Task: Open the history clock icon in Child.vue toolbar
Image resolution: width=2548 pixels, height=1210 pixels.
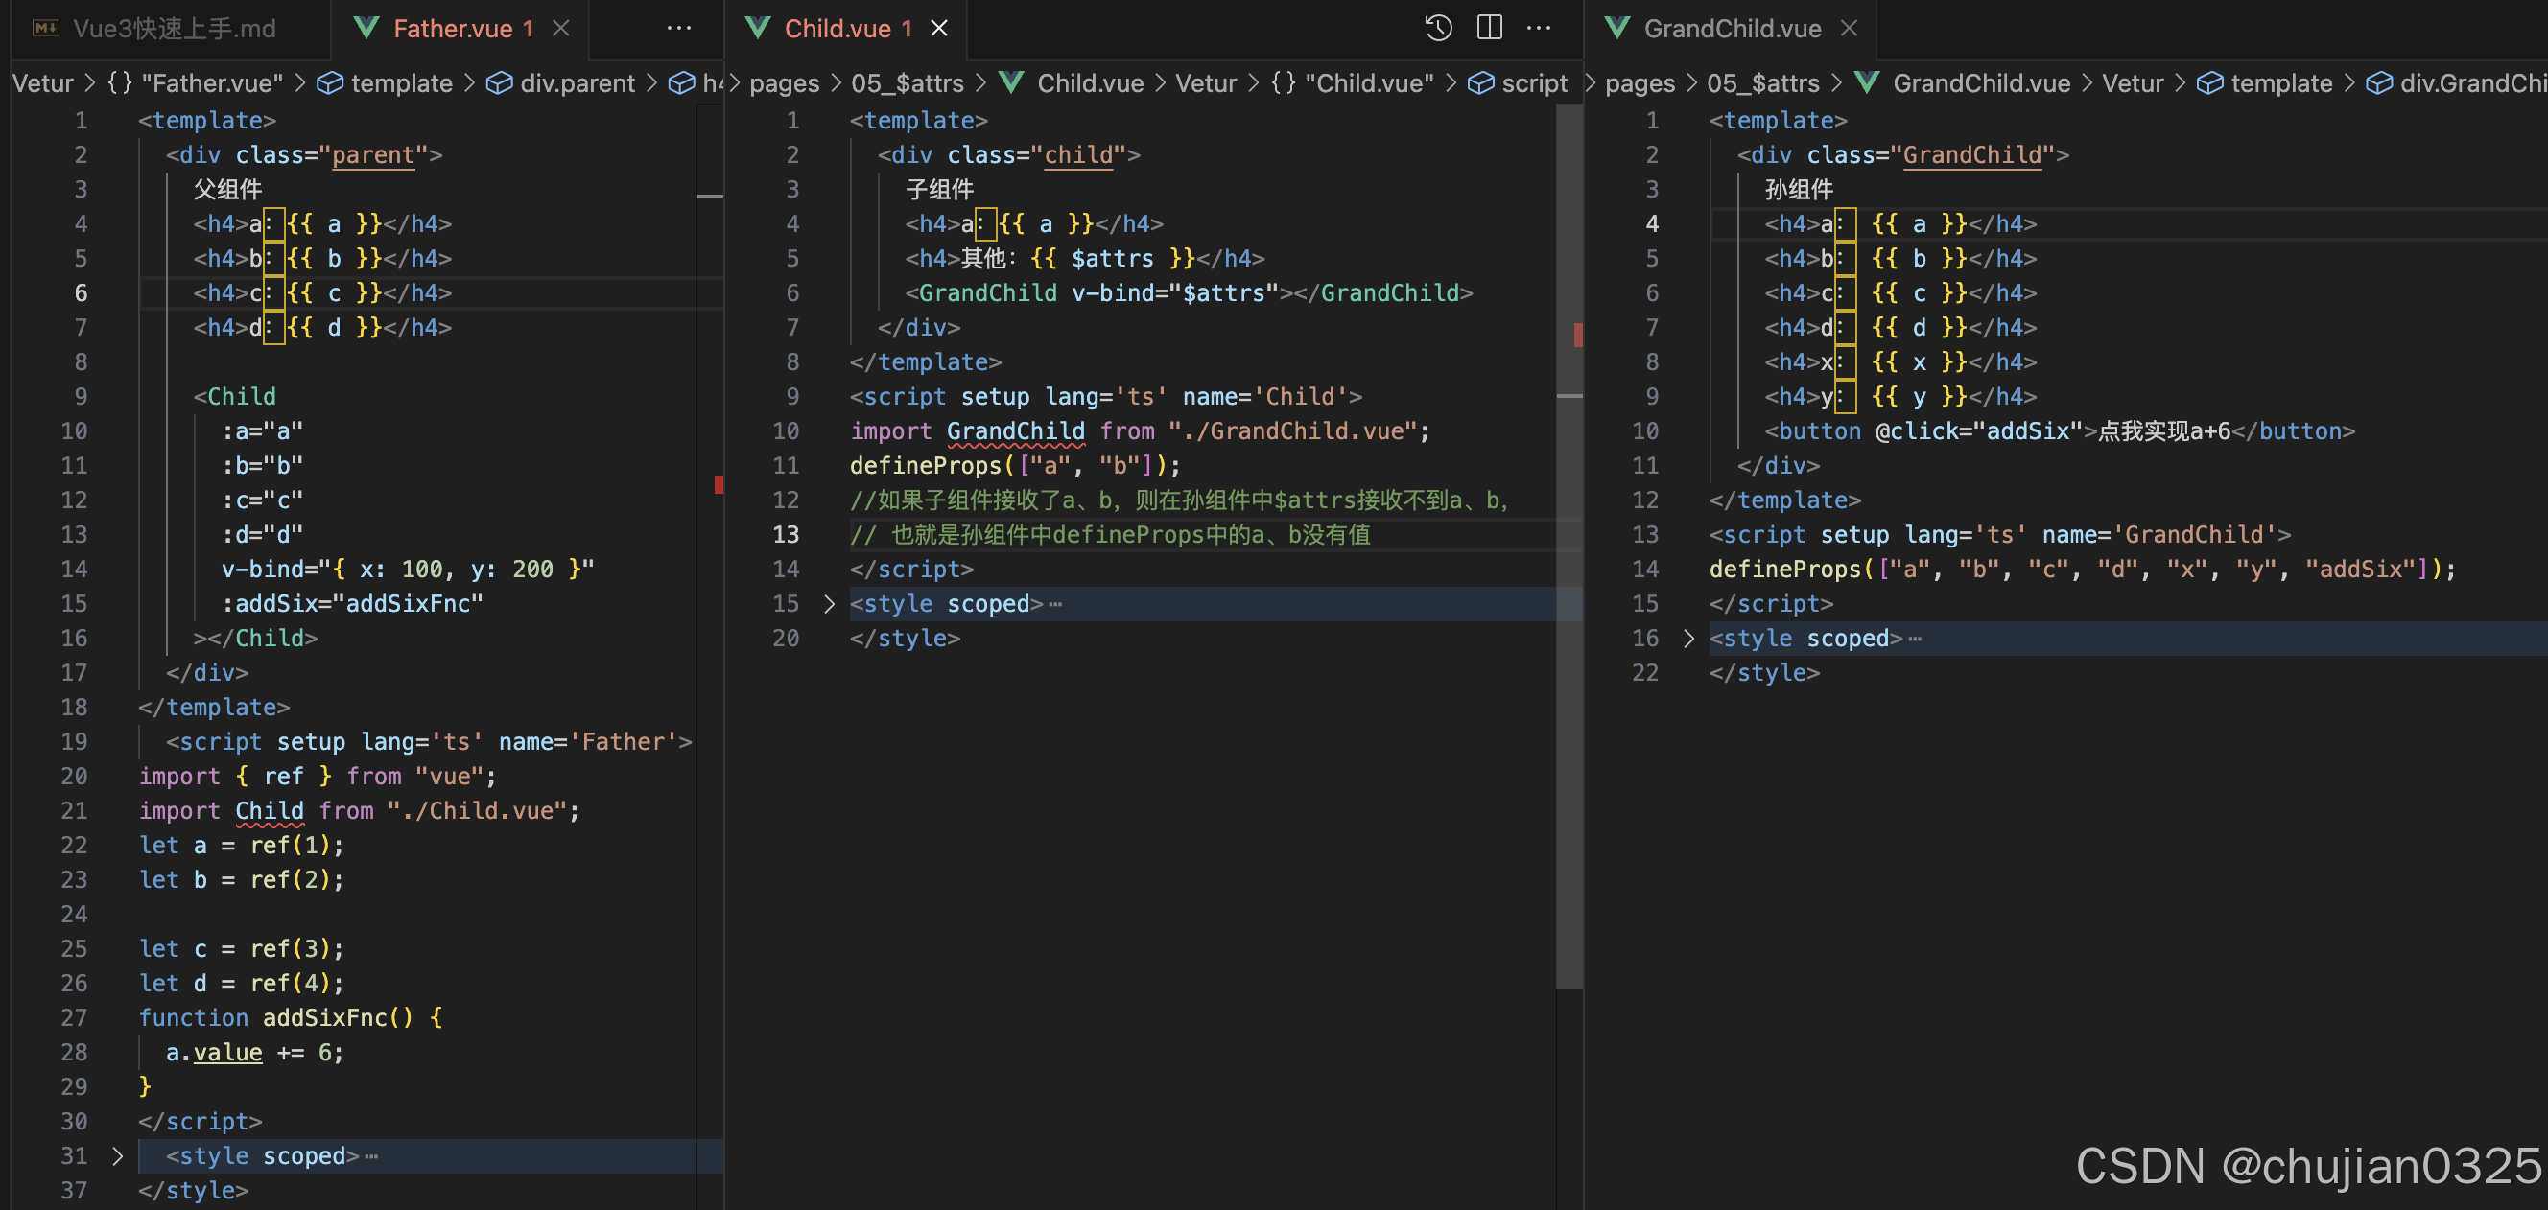Action: pyautogui.click(x=1438, y=29)
